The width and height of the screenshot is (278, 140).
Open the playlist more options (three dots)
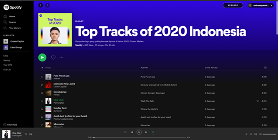61,57
